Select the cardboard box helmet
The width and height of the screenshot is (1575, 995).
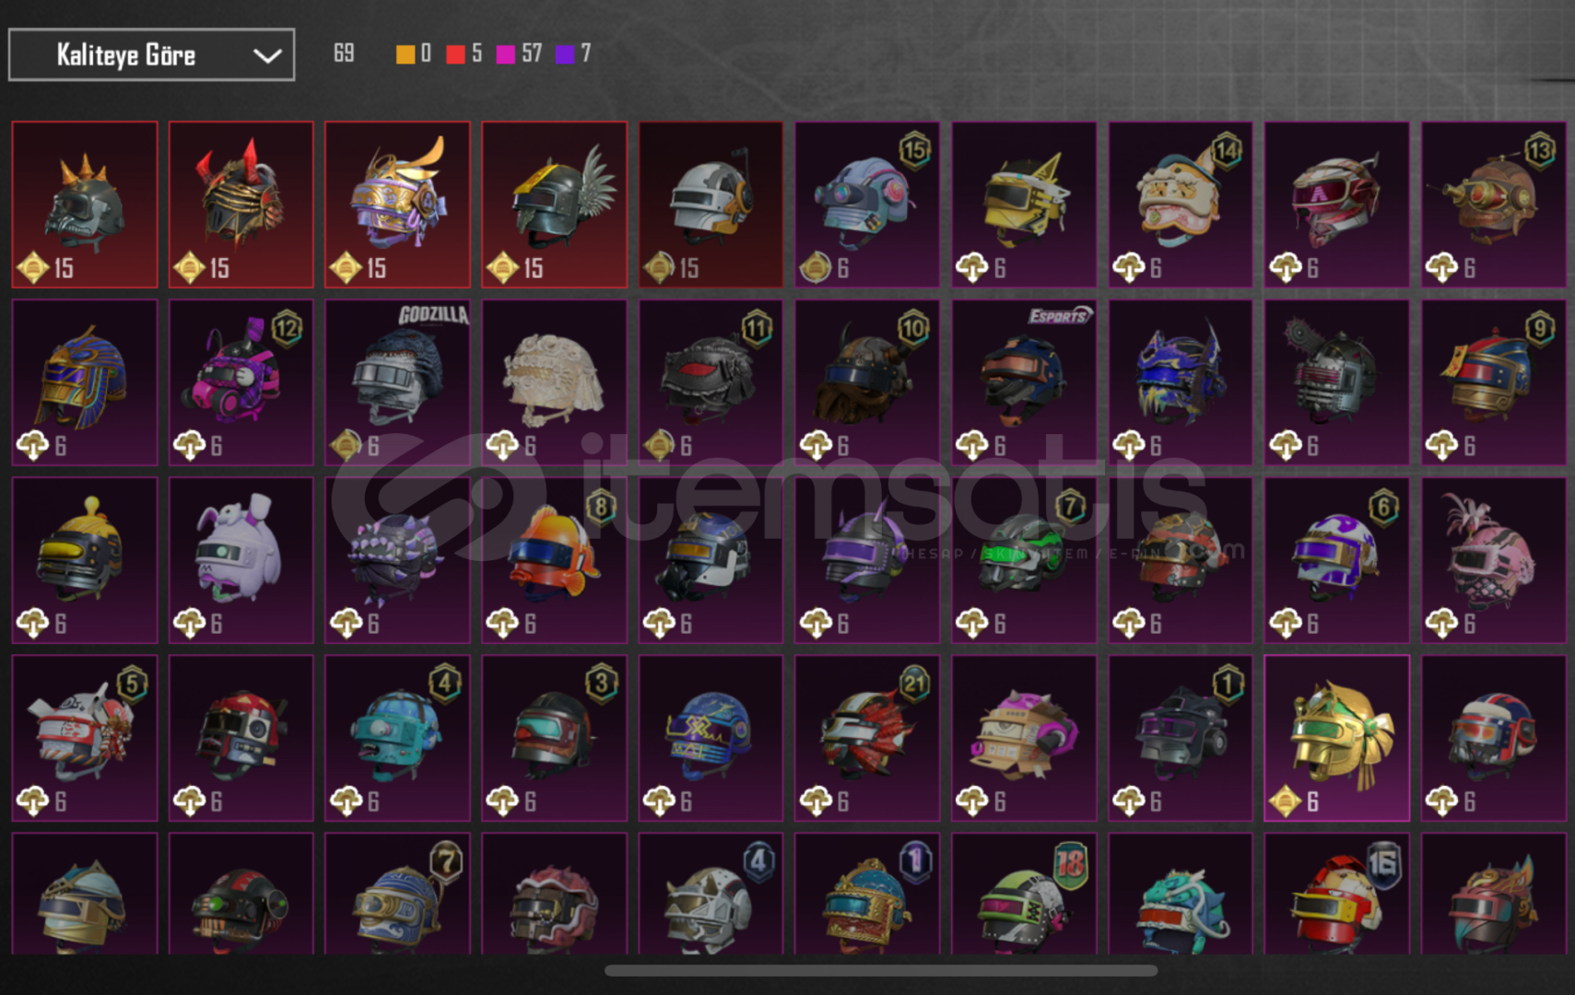coord(1024,738)
